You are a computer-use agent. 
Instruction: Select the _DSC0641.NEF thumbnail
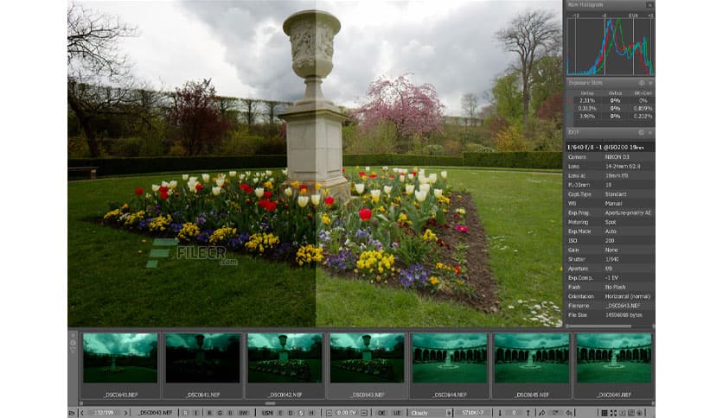coord(202,366)
